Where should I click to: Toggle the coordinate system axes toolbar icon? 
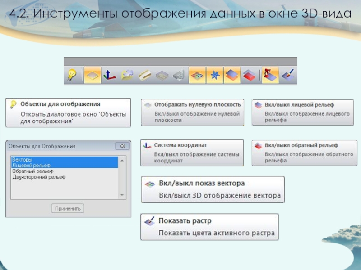point(110,75)
